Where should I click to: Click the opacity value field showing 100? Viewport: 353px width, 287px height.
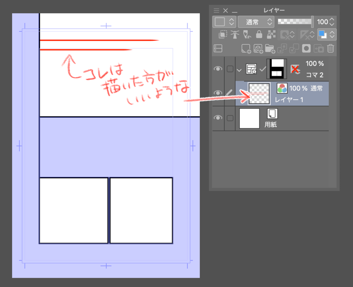click(x=322, y=22)
